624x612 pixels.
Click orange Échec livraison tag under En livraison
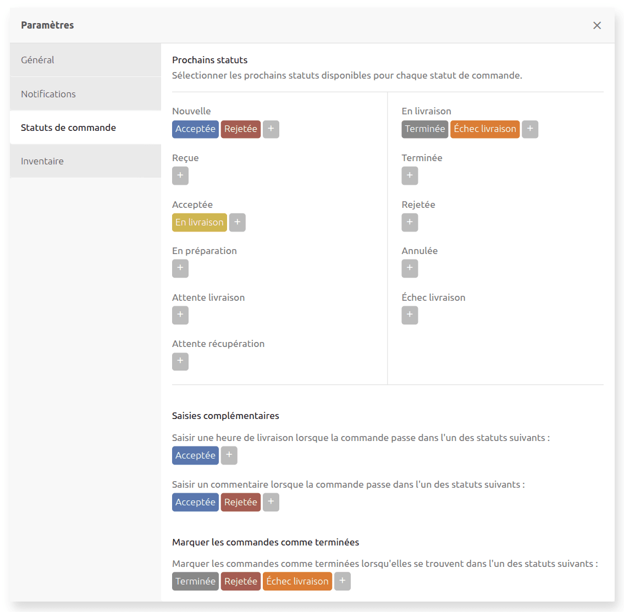point(484,129)
